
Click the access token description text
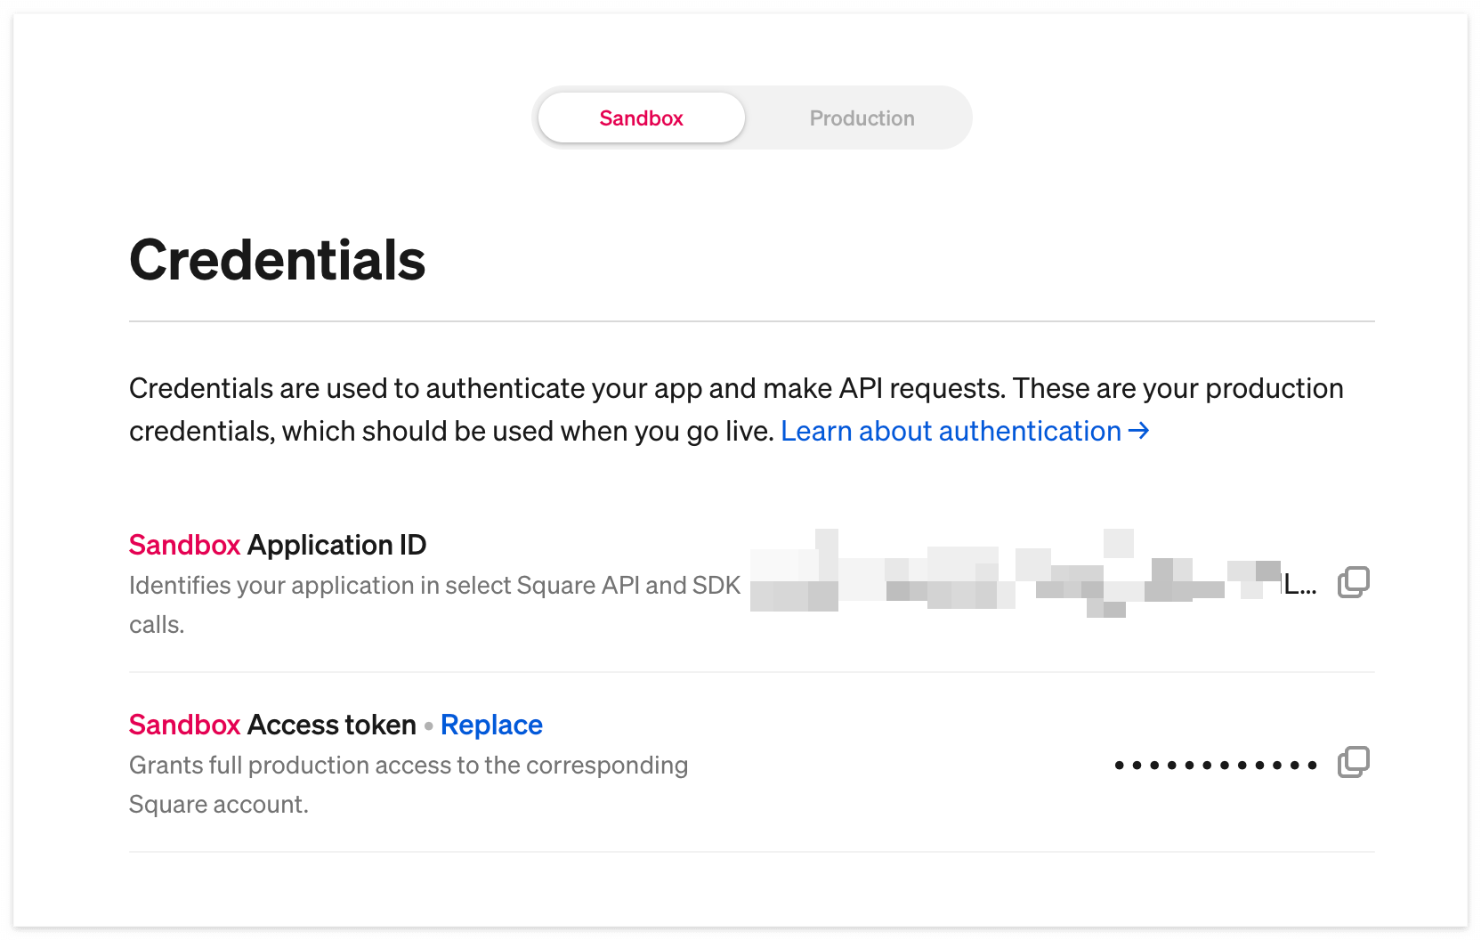[409, 784]
